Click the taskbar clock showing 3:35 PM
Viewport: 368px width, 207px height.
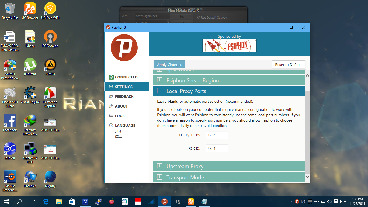click(357, 201)
